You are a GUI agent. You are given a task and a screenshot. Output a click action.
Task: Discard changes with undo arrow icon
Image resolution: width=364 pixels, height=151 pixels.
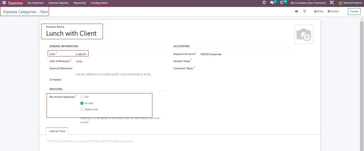pyautogui.click(x=304, y=11)
